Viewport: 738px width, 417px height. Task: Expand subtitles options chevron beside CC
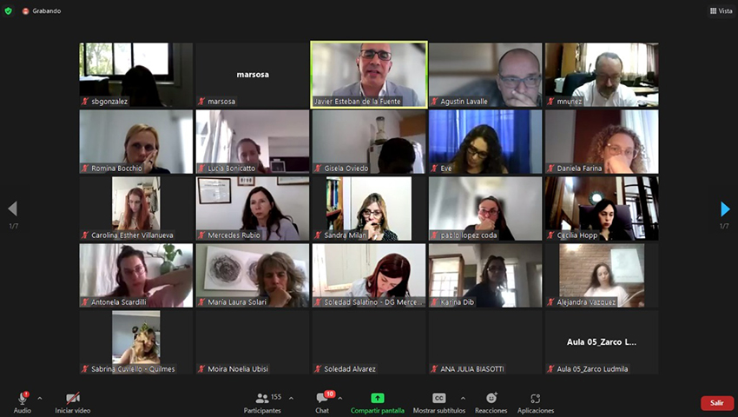(x=463, y=399)
